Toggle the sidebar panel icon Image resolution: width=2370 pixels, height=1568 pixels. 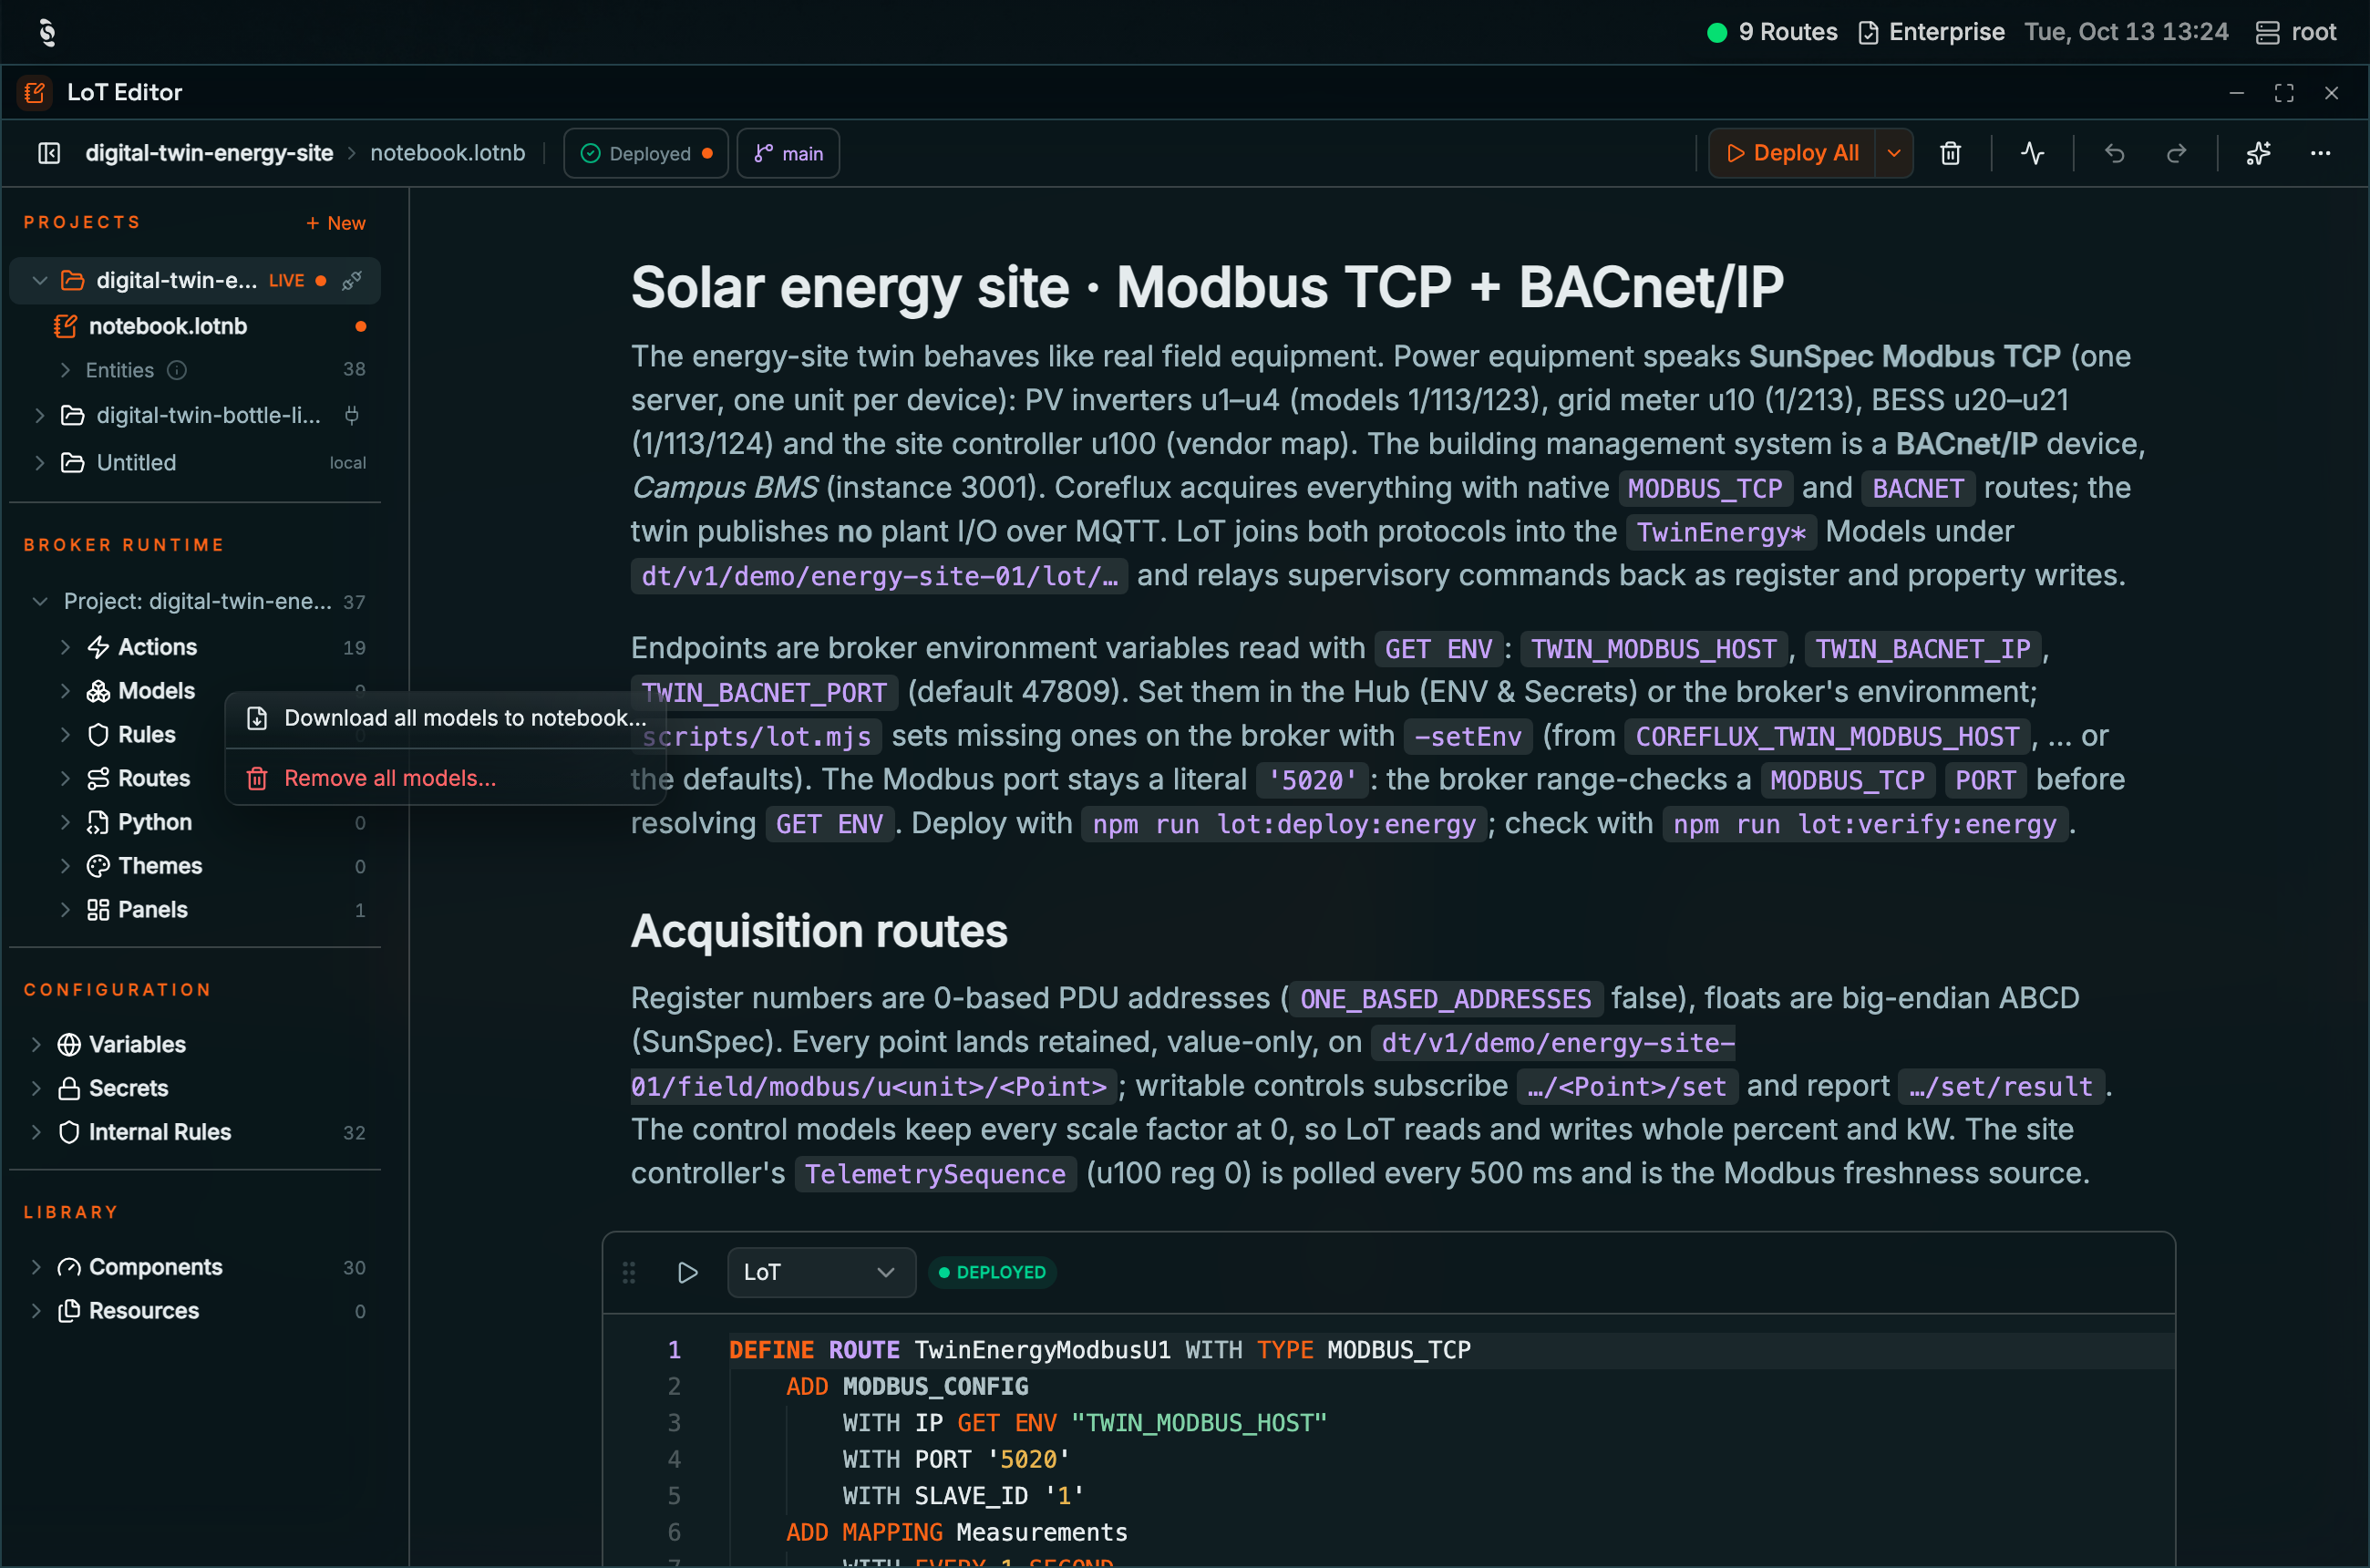[x=49, y=153]
